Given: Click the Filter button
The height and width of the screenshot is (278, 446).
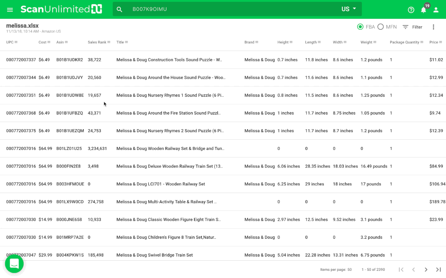Looking at the screenshot, I should pyautogui.click(x=412, y=27).
